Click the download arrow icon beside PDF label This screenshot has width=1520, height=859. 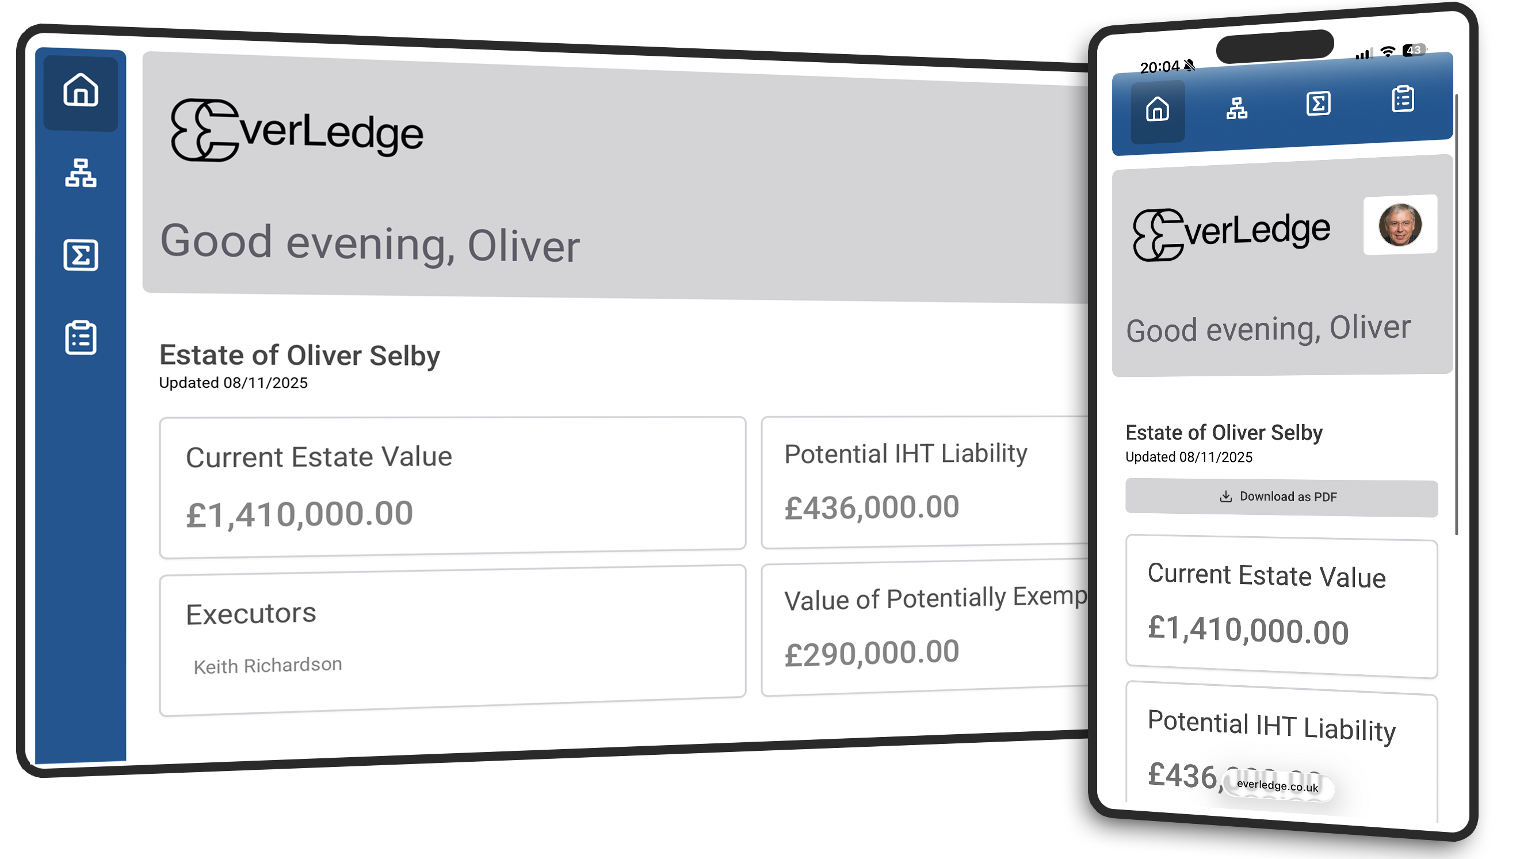click(x=1225, y=497)
